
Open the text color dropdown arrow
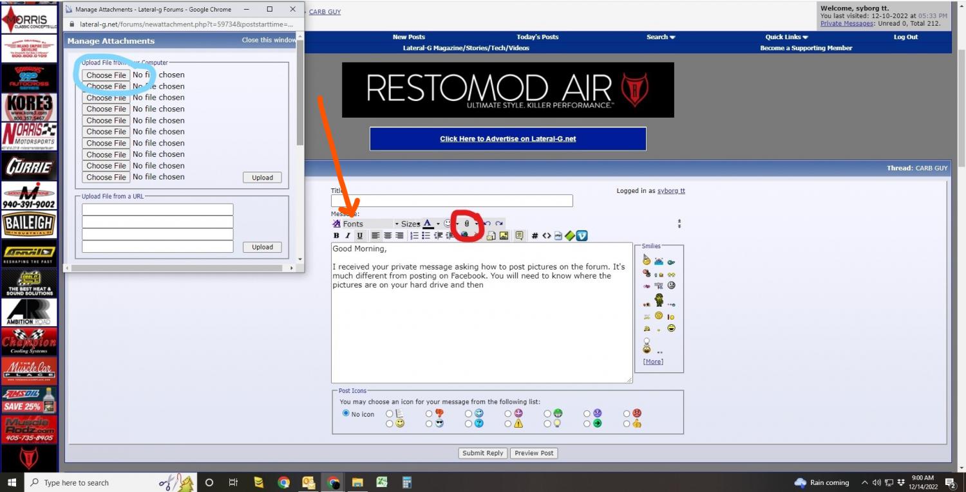point(438,224)
